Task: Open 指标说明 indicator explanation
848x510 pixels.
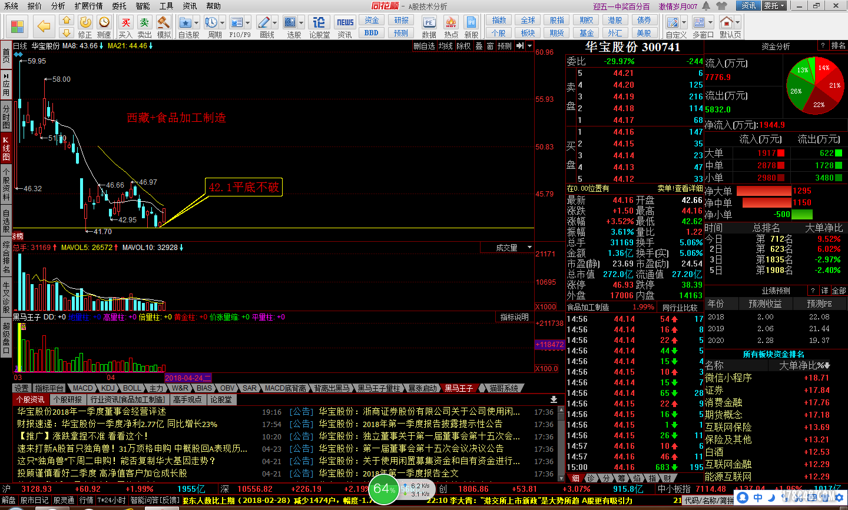Action: pyautogui.click(x=515, y=317)
